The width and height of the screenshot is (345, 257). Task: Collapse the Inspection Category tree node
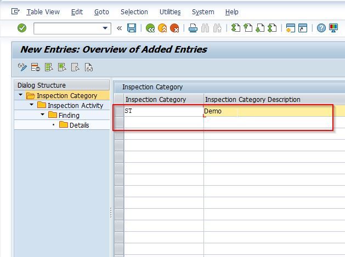point(20,95)
